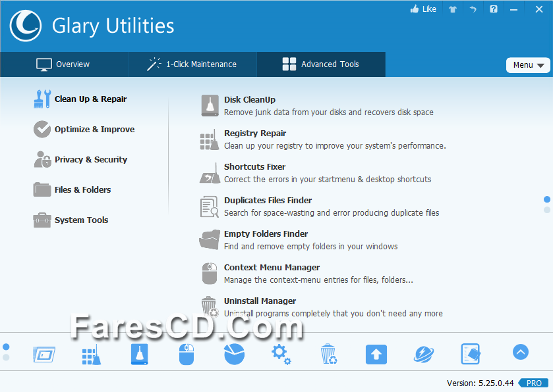Image resolution: width=553 pixels, height=392 pixels.
Task: Click the Empty Folders Finder folder icon
Action: tap(210, 240)
